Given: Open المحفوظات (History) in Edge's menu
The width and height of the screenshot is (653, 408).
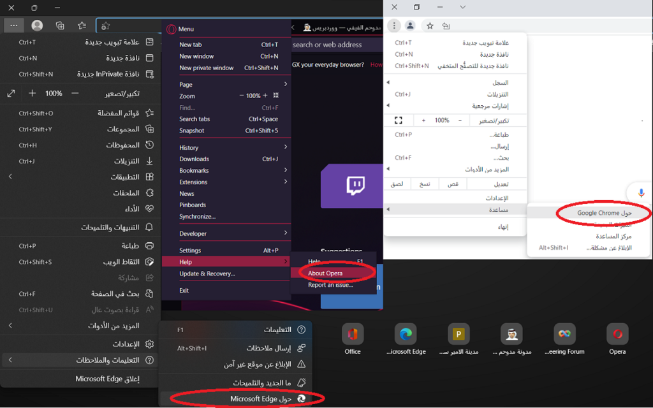Looking at the screenshot, I should pos(80,145).
